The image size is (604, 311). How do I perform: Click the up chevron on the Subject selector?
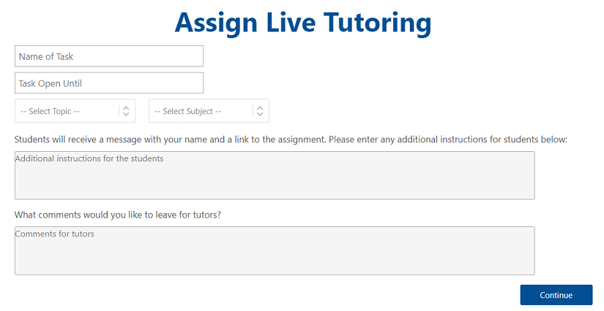[x=260, y=107]
